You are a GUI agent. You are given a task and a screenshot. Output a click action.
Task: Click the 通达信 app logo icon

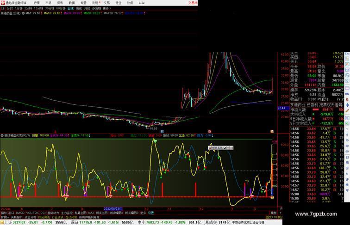[x=3, y=3]
